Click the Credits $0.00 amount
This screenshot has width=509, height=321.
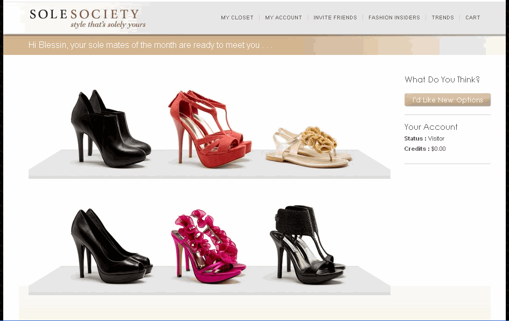tap(438, 149)
